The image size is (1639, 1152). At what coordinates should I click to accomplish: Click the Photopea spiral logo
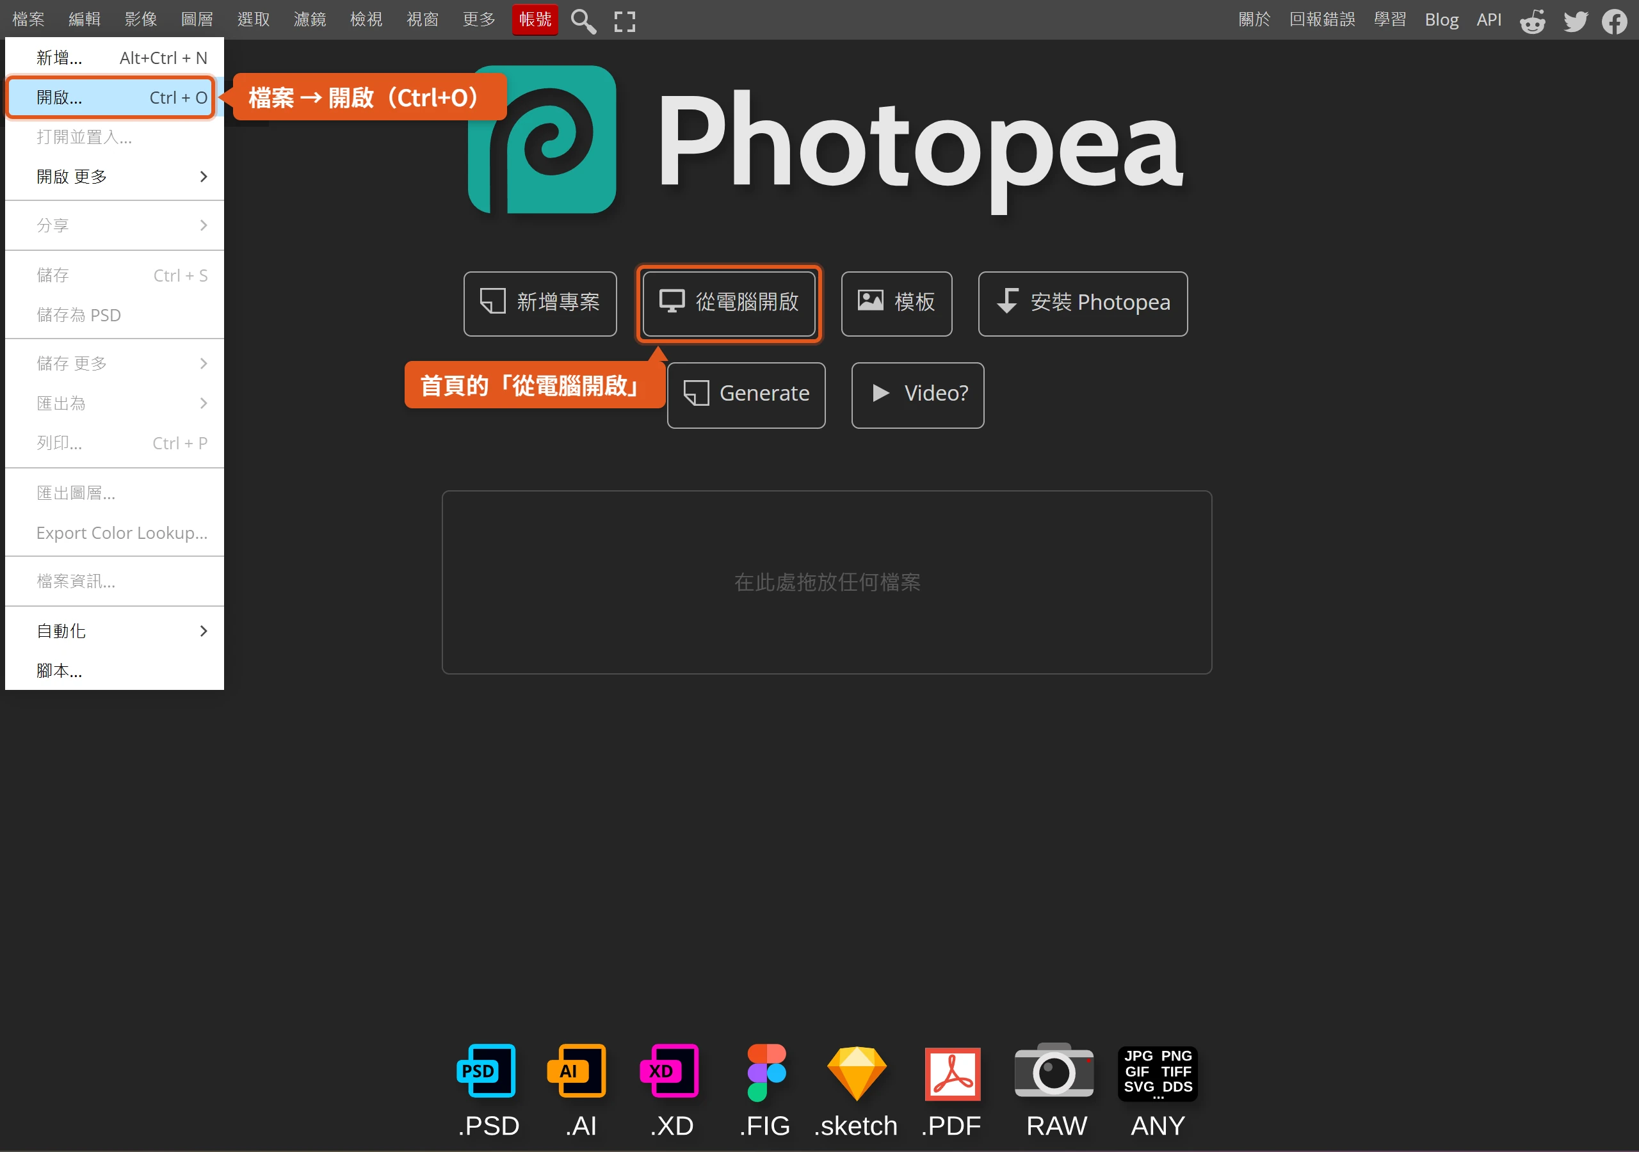click(542, 139)
